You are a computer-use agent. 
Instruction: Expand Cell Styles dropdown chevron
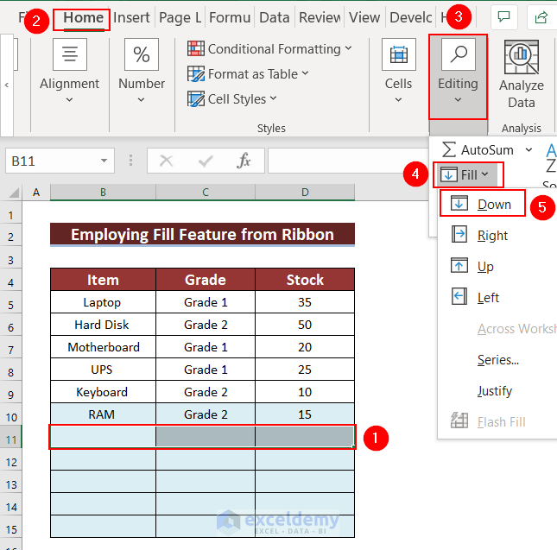(273, 98)
